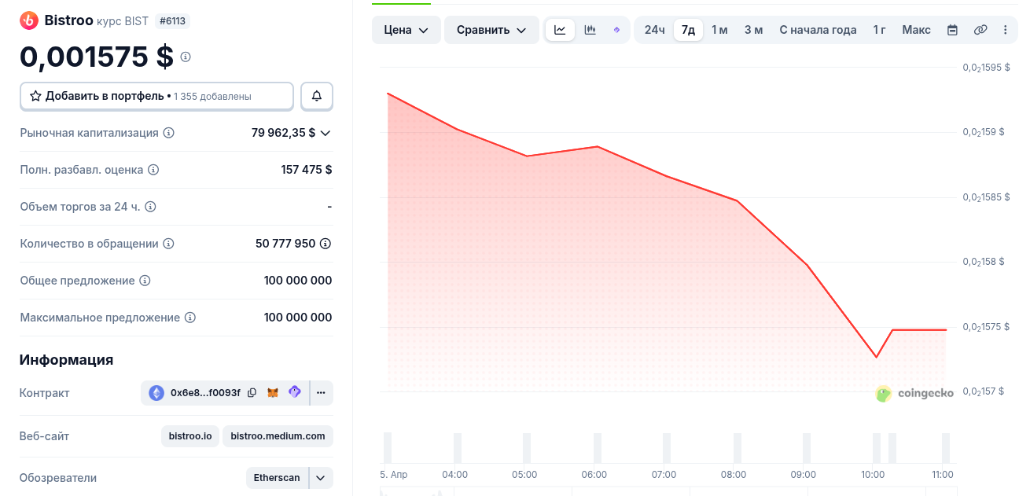Click the chart low point near 10:00
1030x496 pixels.
[x=876, y=357]
